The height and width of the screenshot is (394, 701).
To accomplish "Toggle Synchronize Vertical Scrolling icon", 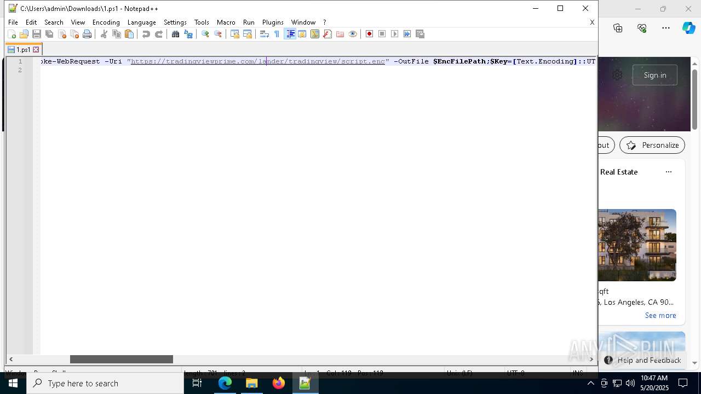I will click(x=235, y=34).
